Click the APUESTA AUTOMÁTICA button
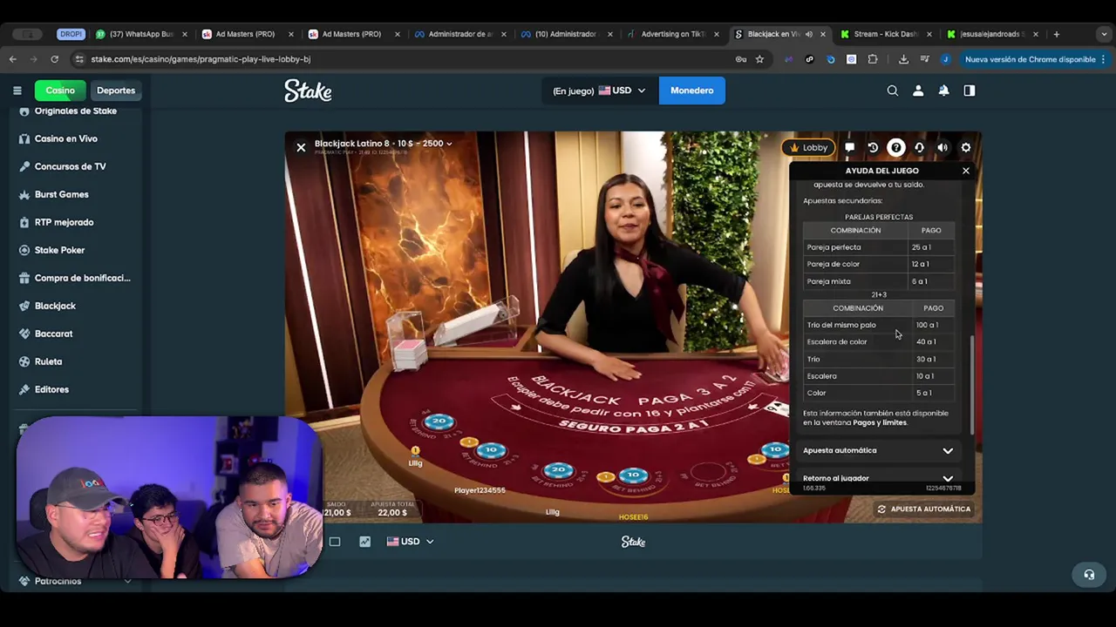Screen dimensions: 1116x627 click(923, 509)
